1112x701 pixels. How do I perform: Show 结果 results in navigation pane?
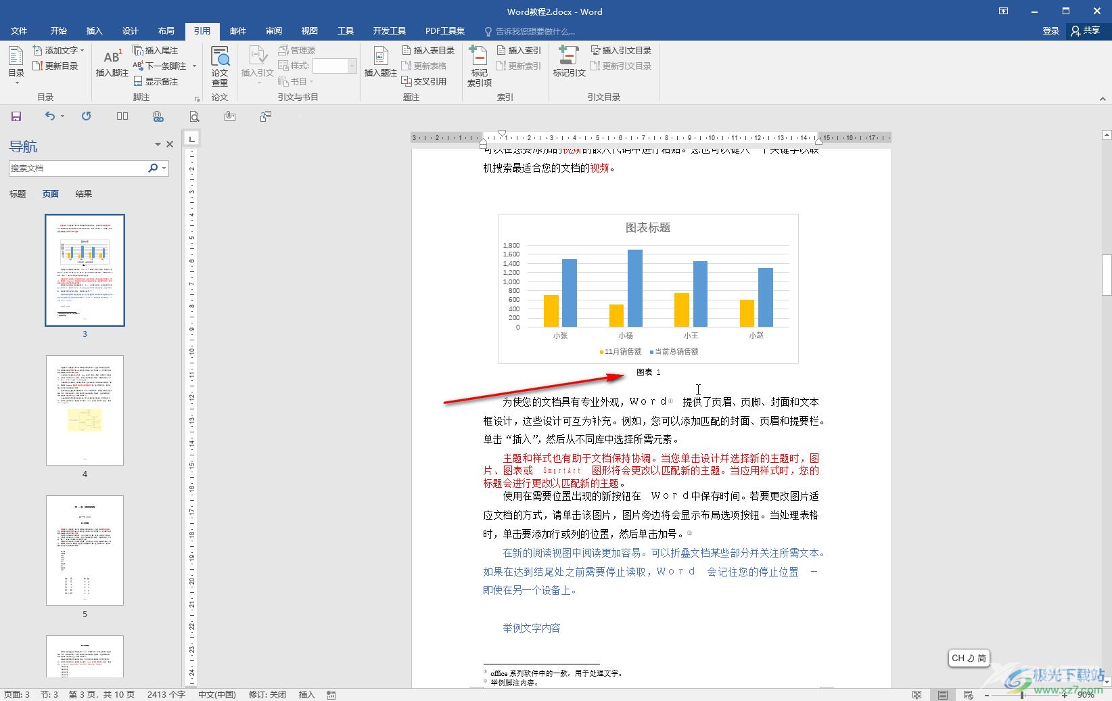pyautogui.click(x=84, y=194)
